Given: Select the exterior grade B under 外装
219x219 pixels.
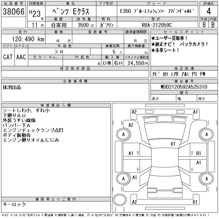Looking at the screenshot, I should [x=204, y=25].
